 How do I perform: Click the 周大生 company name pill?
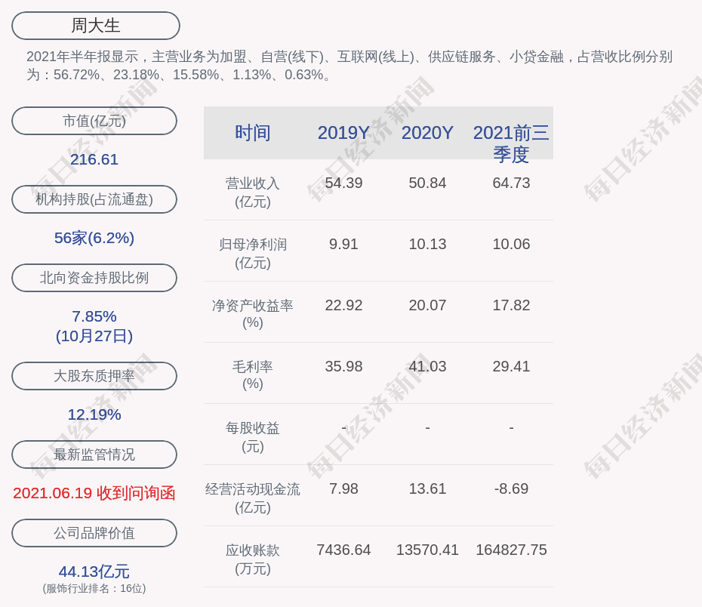click(x=96, y=26)
